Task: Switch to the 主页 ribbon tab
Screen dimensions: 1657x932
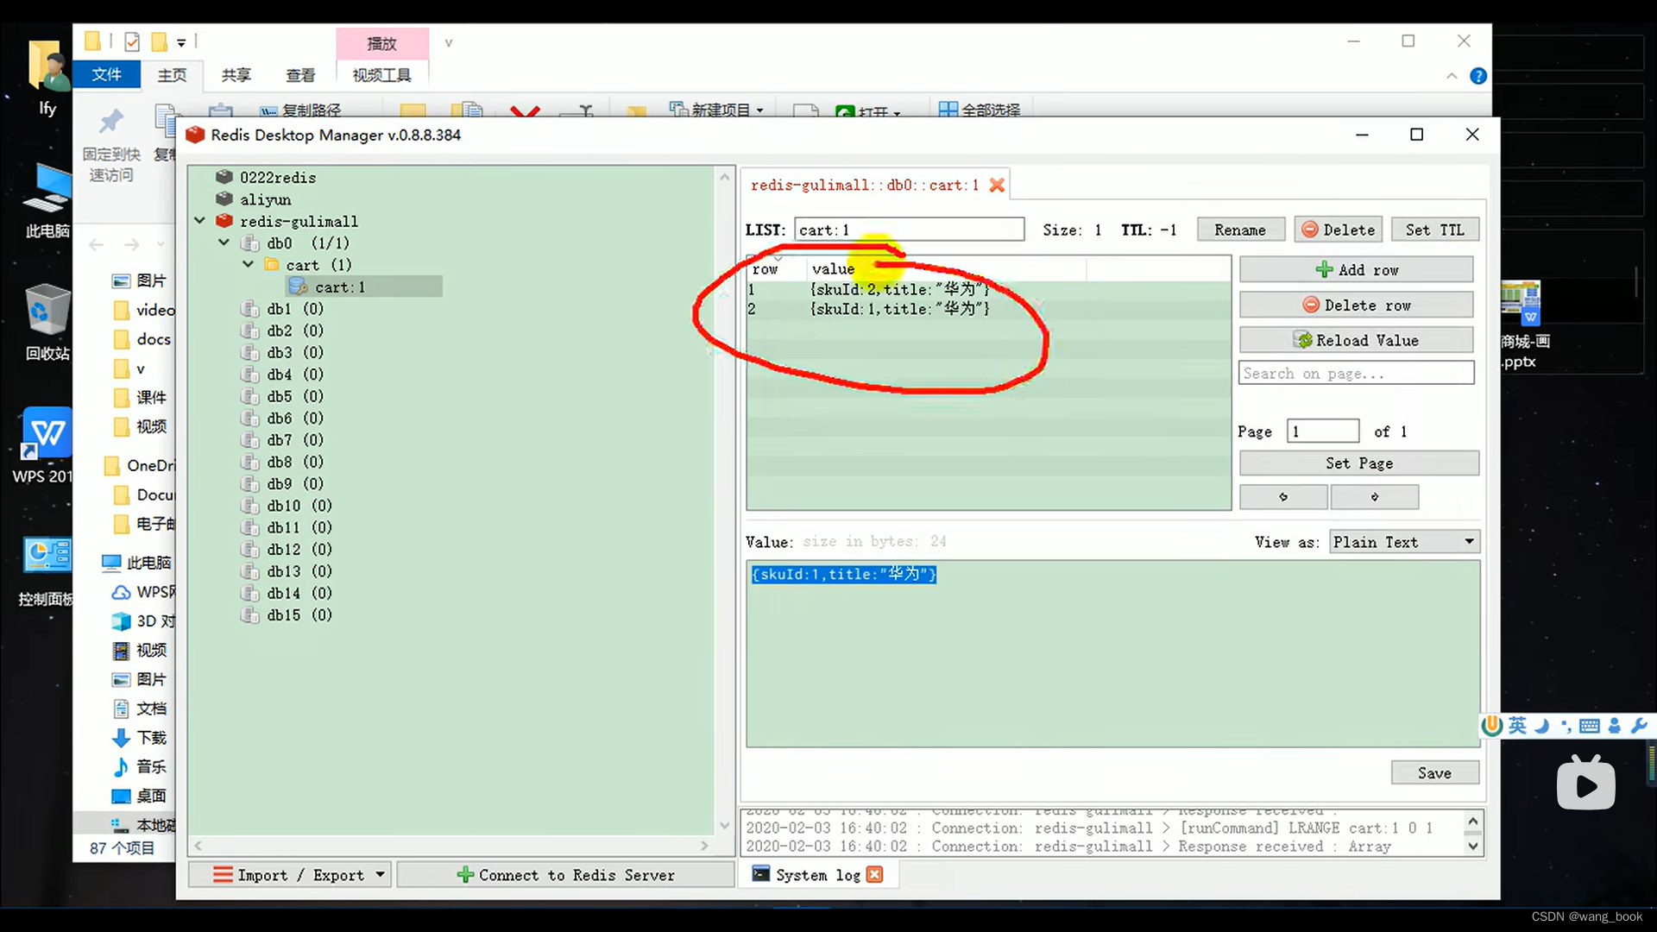Action: coord(172,75)
